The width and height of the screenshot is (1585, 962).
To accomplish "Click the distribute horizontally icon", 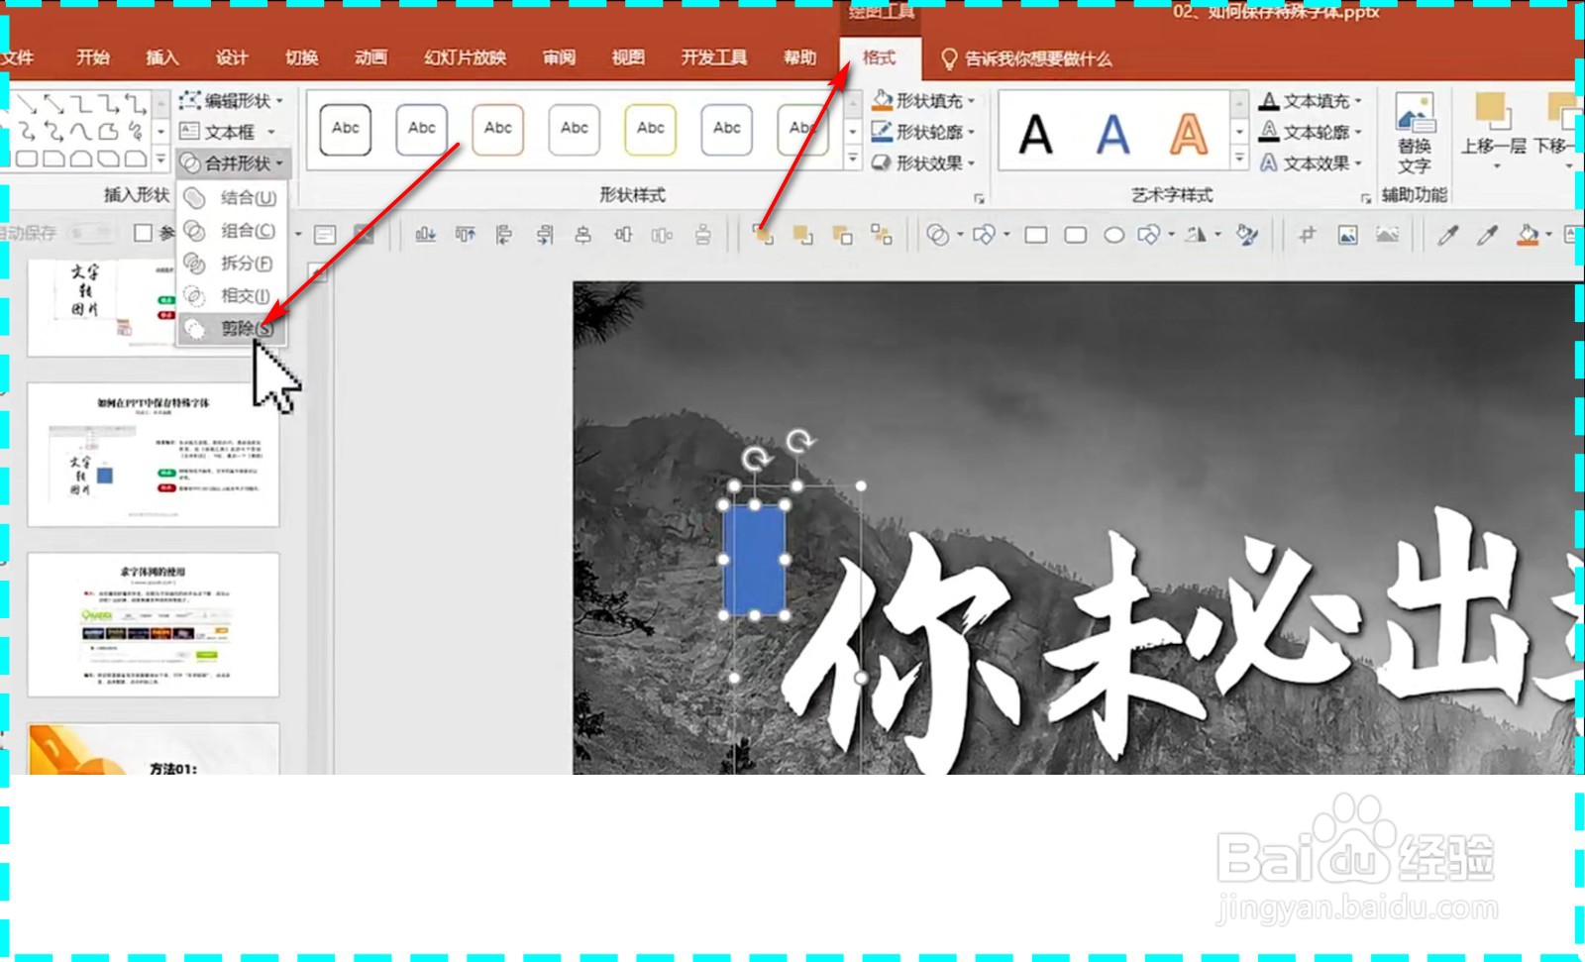I will pos(663,235).
